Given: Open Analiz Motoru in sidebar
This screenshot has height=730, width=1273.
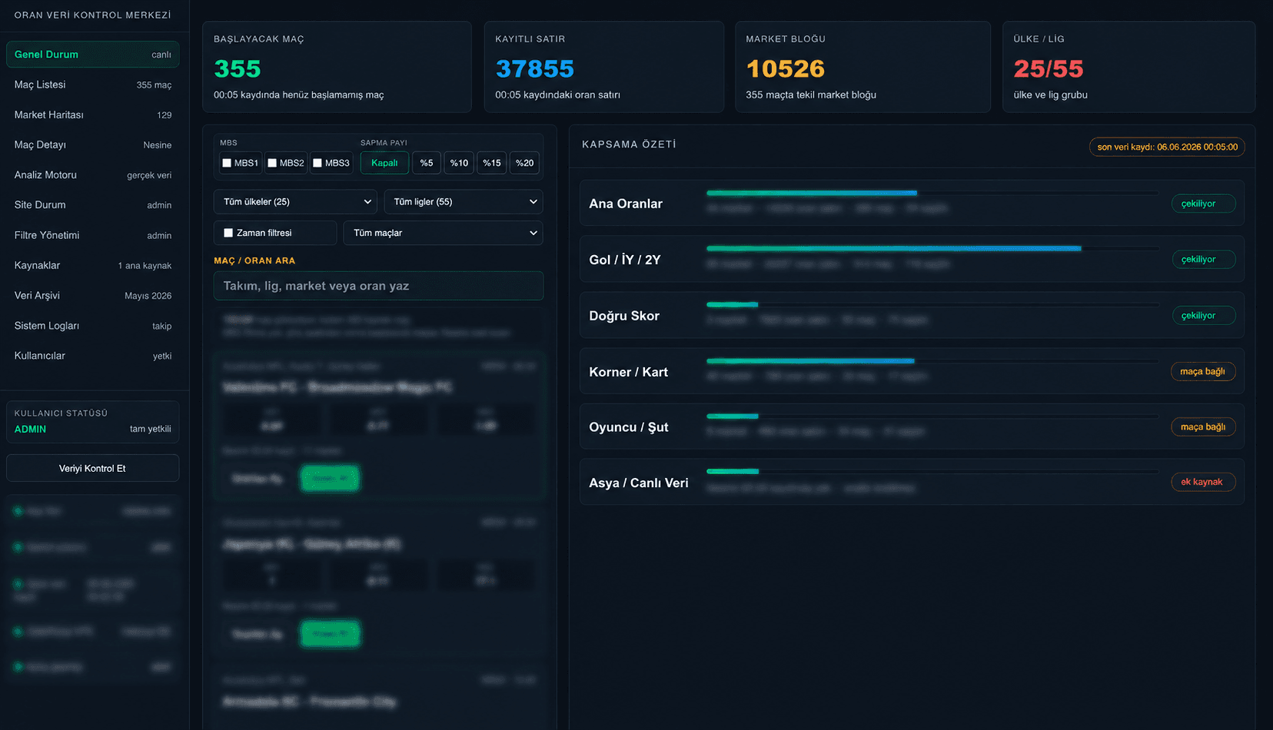Looking at the screenshot, I should (x=93, y=175).
